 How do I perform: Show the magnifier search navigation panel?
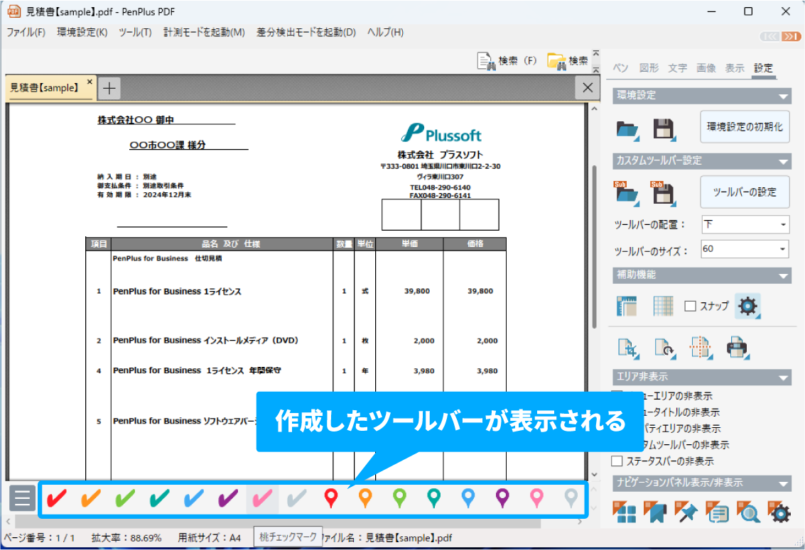748,512
